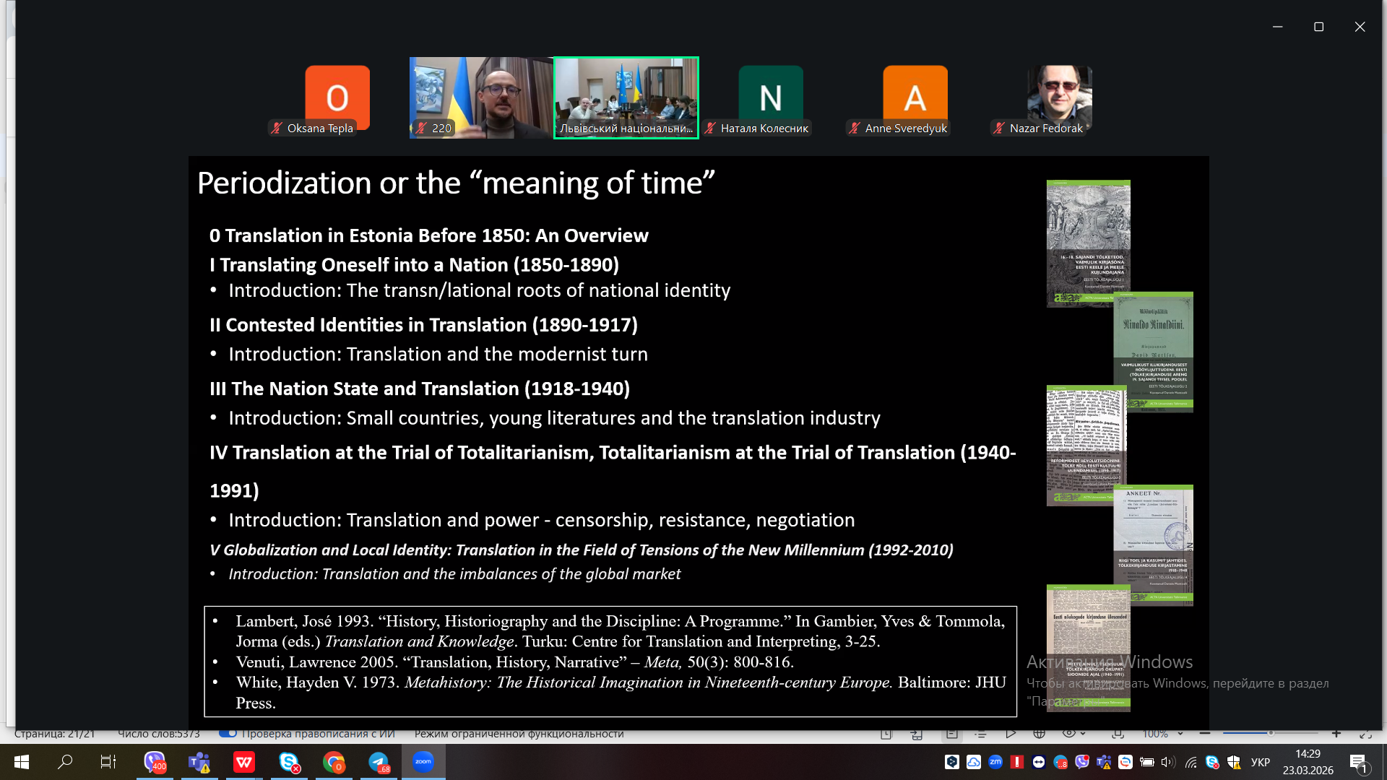Viewport: 1387px width, 780px height.
Task: Click the globe web layout icon
Action: 1039,734
